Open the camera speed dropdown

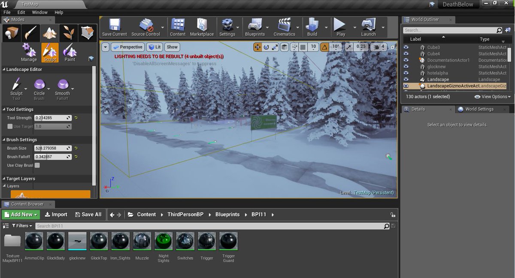click(378, 47)
